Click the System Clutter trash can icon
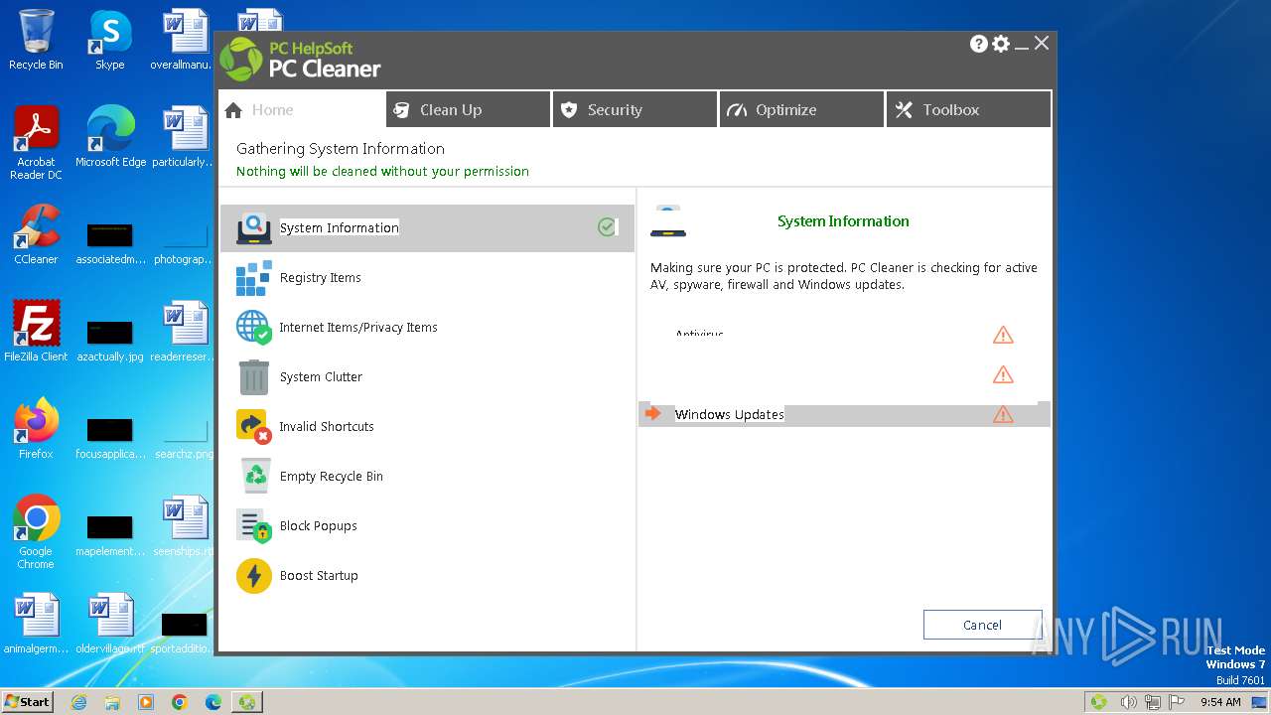 [254, 377]
